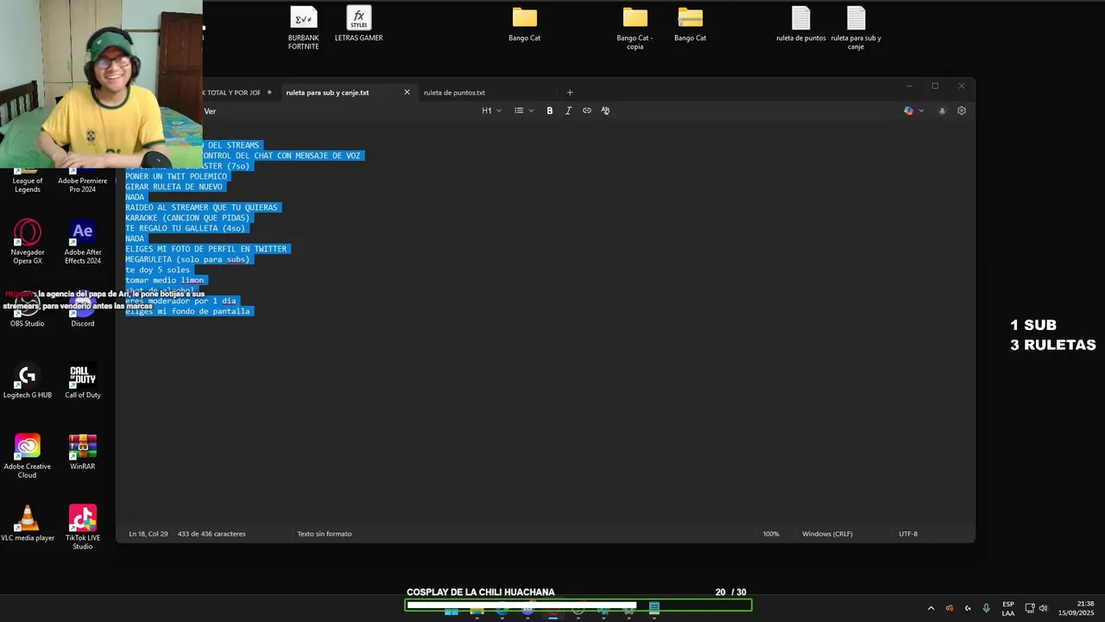Screen dimensions: 1105x622
Task: Add a new Notepad tab with plus
Action: tap(570, 92)
